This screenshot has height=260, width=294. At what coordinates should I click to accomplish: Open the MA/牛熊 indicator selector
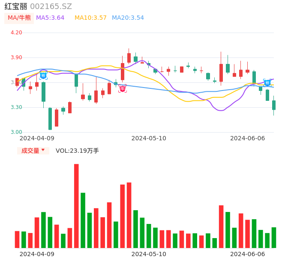pos(19,18)
